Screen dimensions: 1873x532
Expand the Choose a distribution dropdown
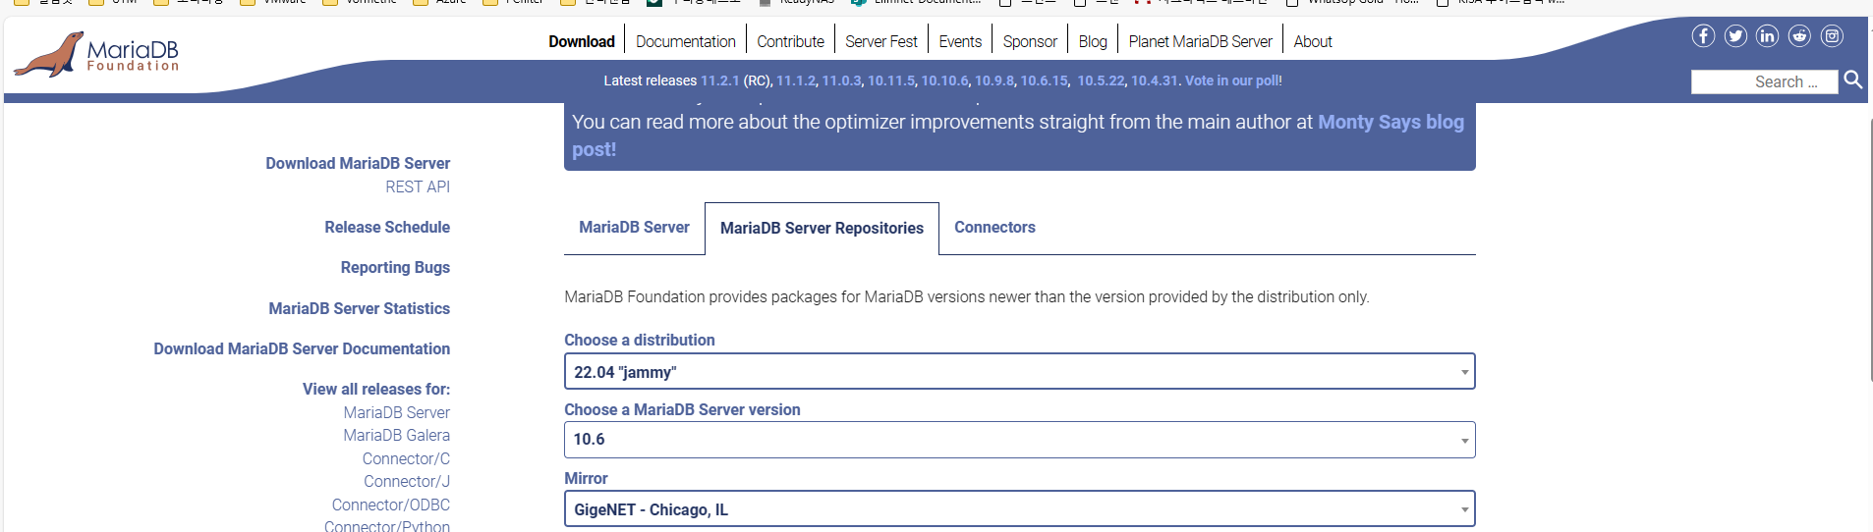(1019, 372)
